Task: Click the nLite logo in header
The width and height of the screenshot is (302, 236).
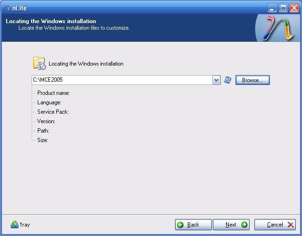Action: [278, 28]
